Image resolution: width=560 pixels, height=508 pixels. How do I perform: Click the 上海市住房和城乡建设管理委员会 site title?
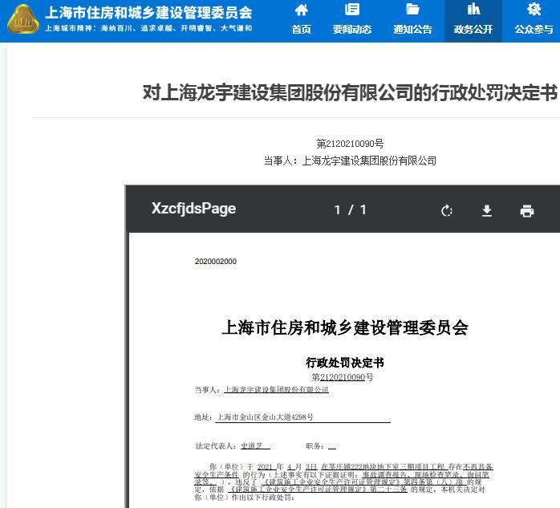point(148,13)
